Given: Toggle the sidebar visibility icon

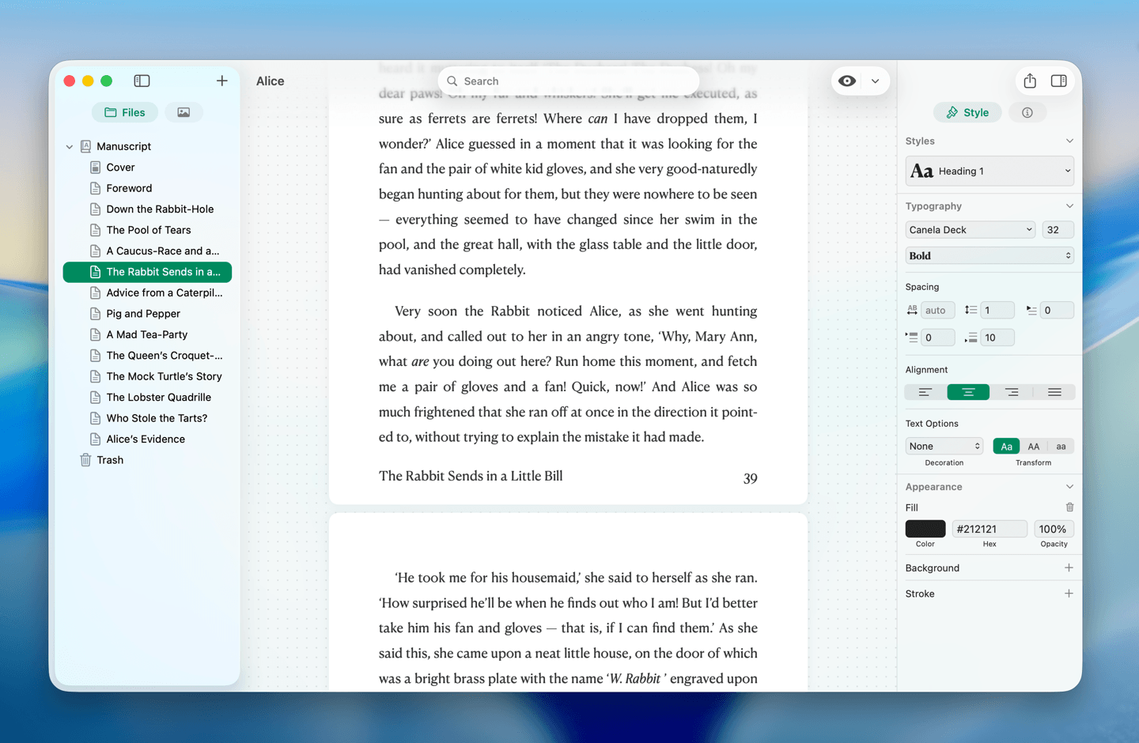Looking at the screenshot, I should coord(142,80).
